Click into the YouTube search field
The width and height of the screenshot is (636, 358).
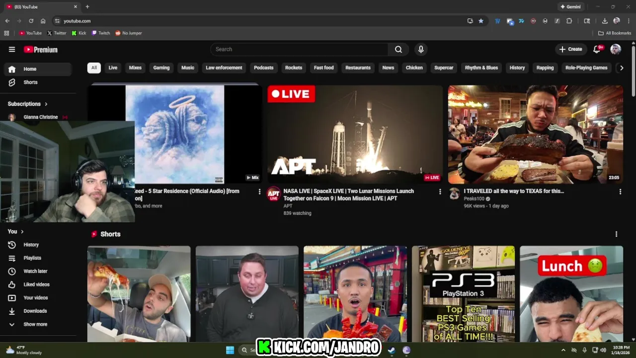point(299,49)
